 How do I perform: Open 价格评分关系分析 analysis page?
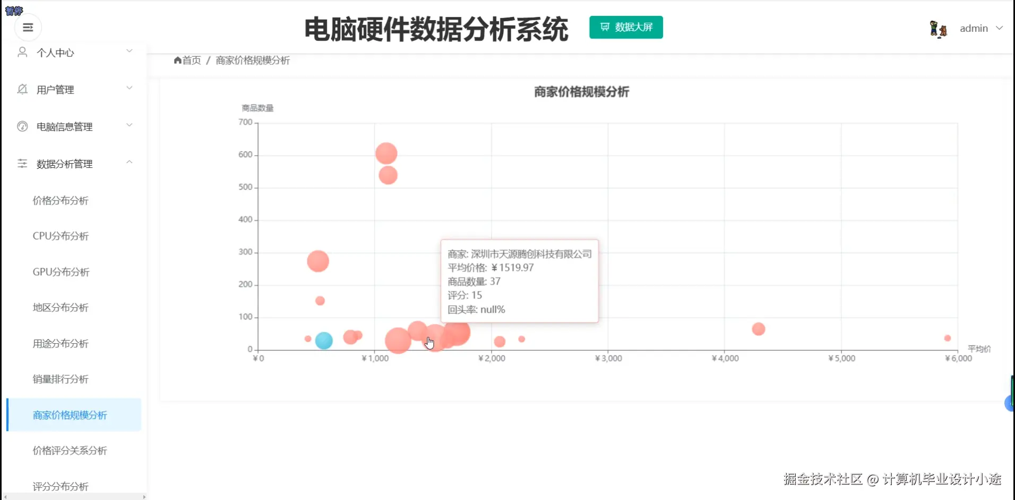(70, 451)
